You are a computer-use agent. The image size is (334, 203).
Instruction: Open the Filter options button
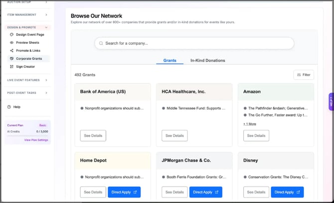(x=303, y=75)
